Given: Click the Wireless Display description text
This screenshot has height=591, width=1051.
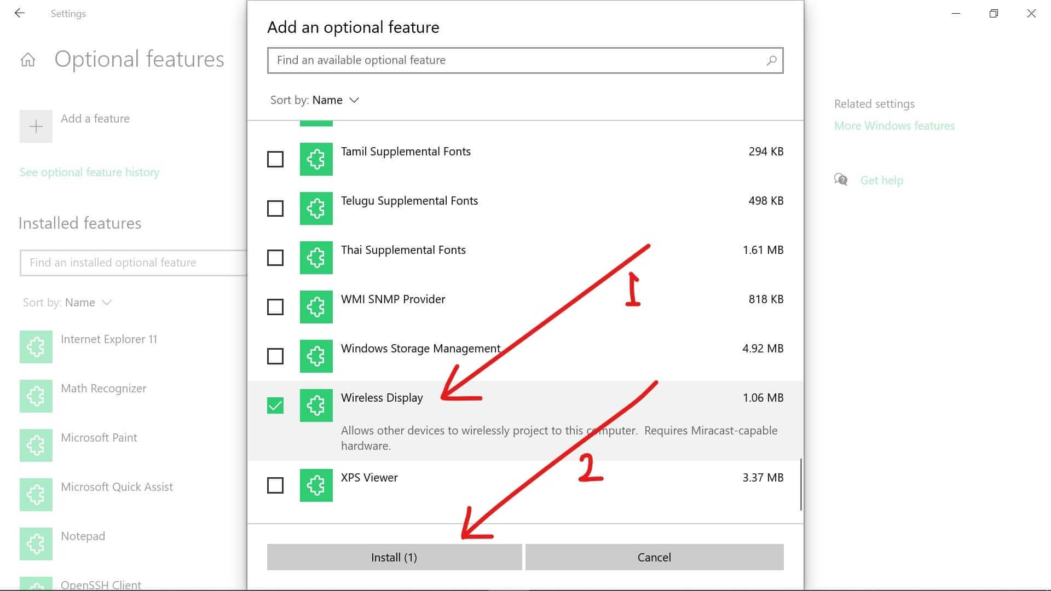Looking at the screenshot, I should [x=559, y=438].
